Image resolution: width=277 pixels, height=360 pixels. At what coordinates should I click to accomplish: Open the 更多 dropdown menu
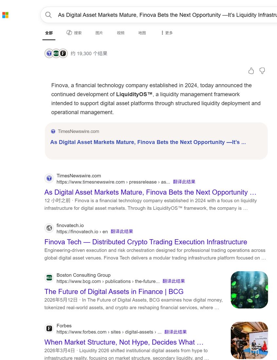pos(167,33)
